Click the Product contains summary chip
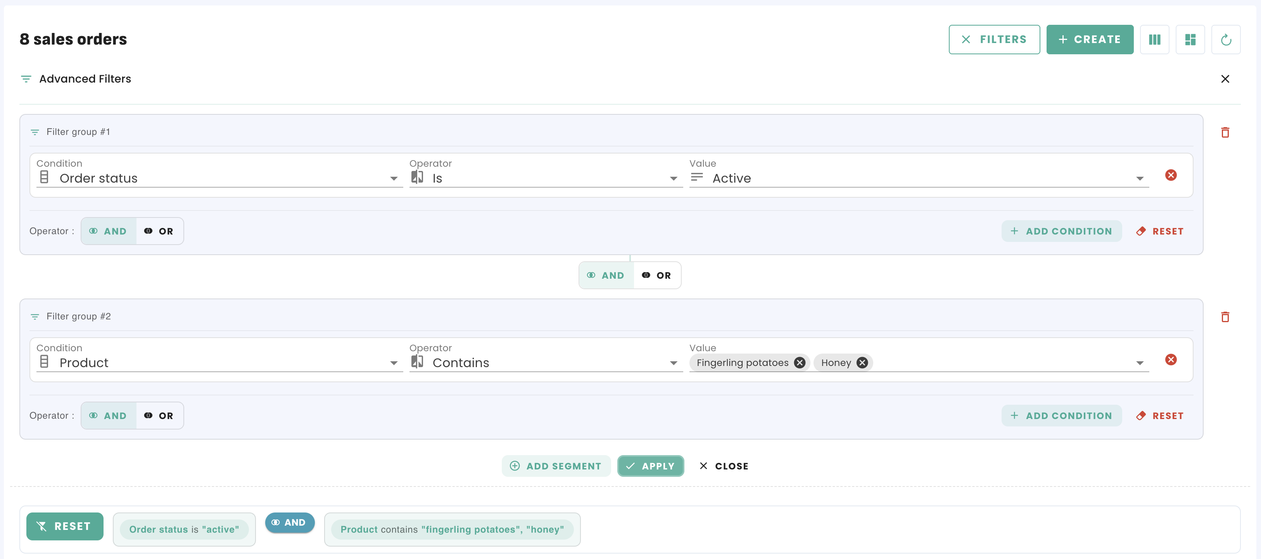The height and width of the screenshot is (559, 1261). [x=452, y=529]
